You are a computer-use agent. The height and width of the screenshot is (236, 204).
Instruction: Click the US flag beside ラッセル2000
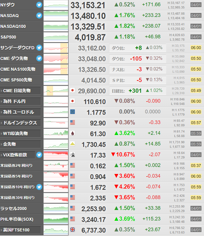pyautogui.click(x=73, y=208)
